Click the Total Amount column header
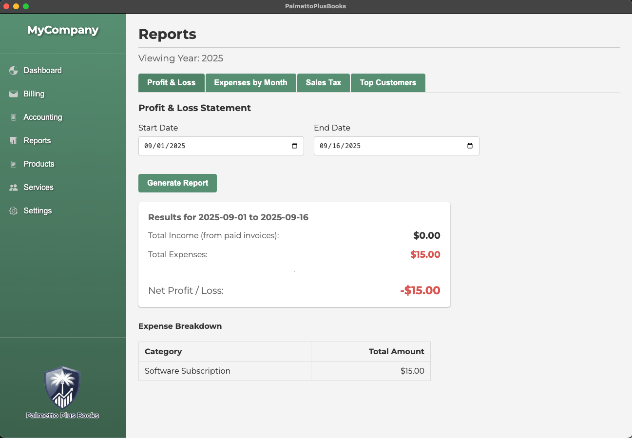This screenshot has width=632, height=438. click(396, 352)
